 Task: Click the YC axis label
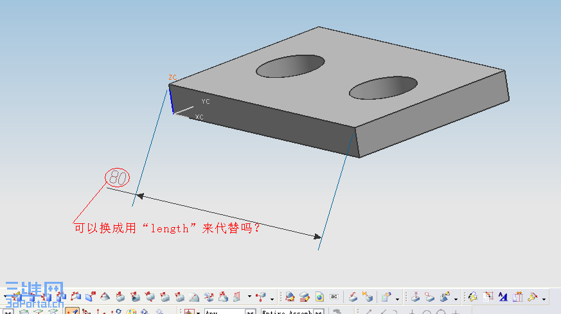tap(206, 102)
